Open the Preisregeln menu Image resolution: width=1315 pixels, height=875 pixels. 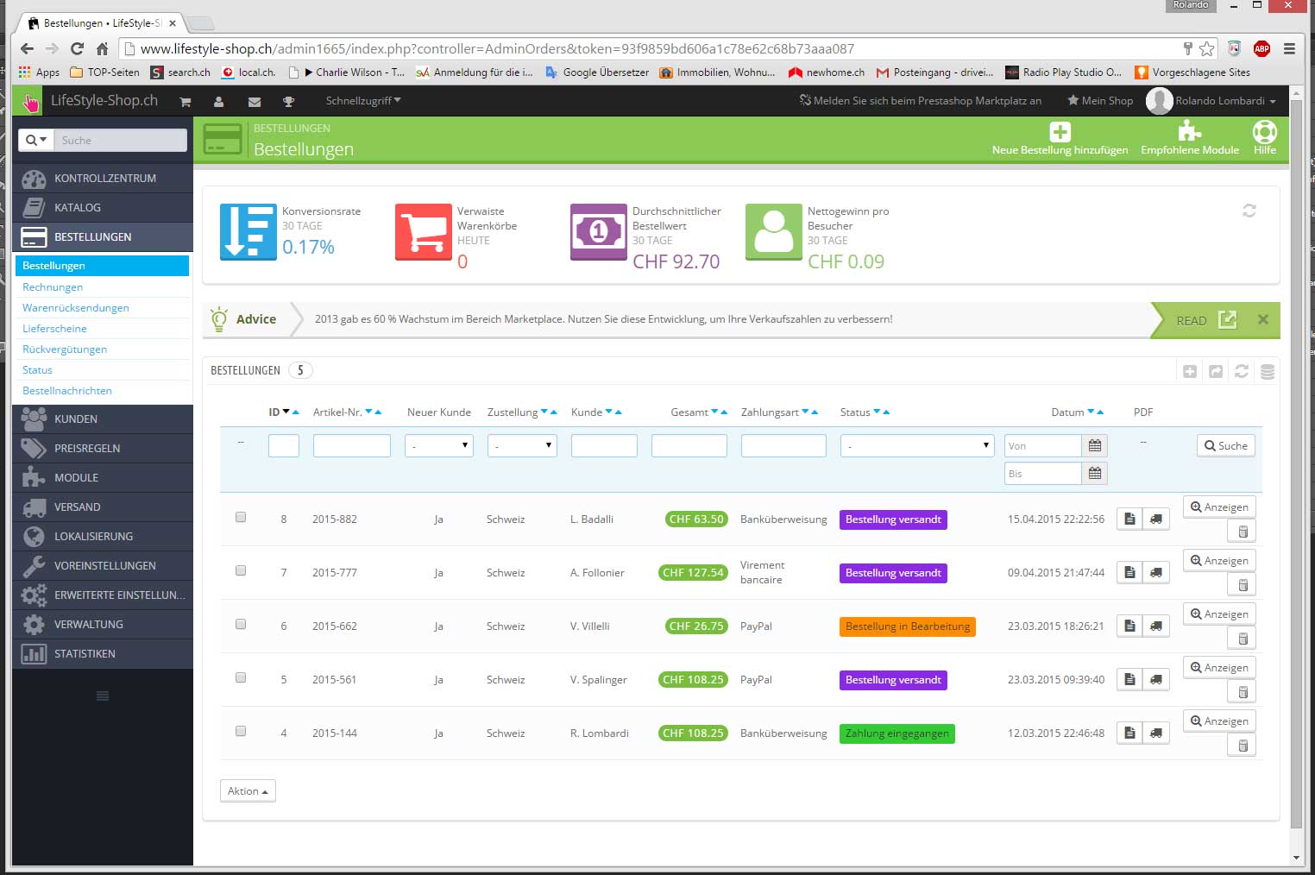coord(103,449)
